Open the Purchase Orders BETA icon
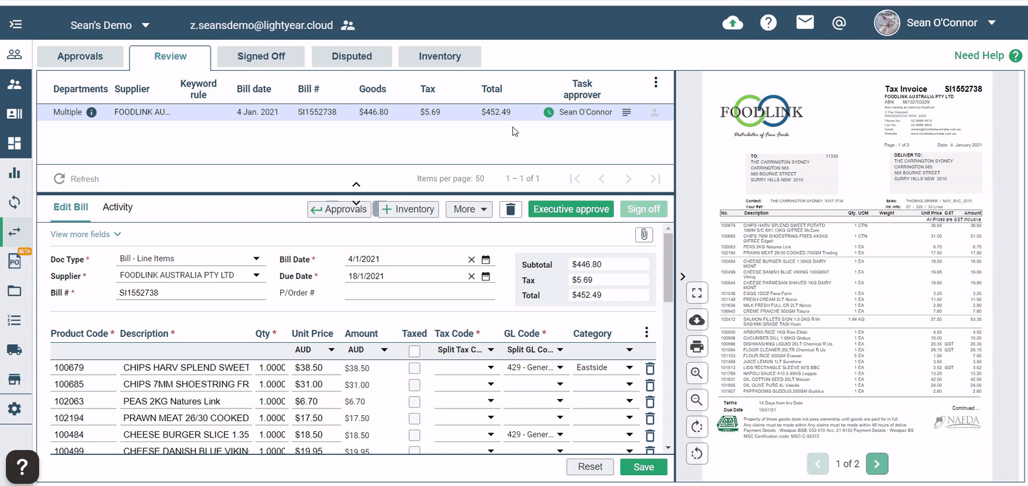 click(16, 260)
